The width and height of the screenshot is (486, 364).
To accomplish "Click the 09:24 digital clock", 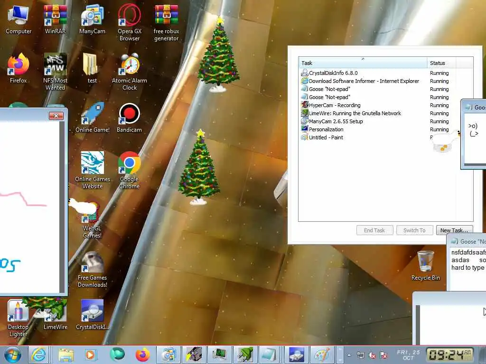I will (450, 355).
